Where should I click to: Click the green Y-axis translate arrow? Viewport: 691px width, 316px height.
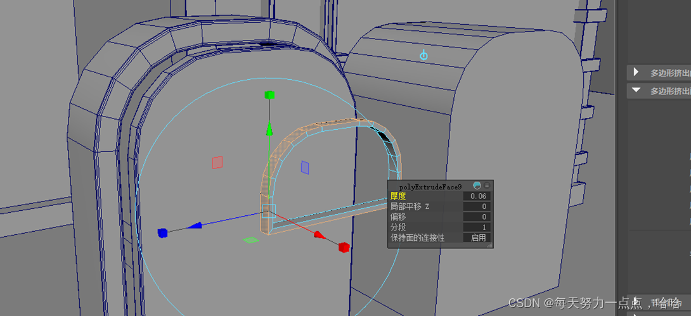[x=269, y=129]
